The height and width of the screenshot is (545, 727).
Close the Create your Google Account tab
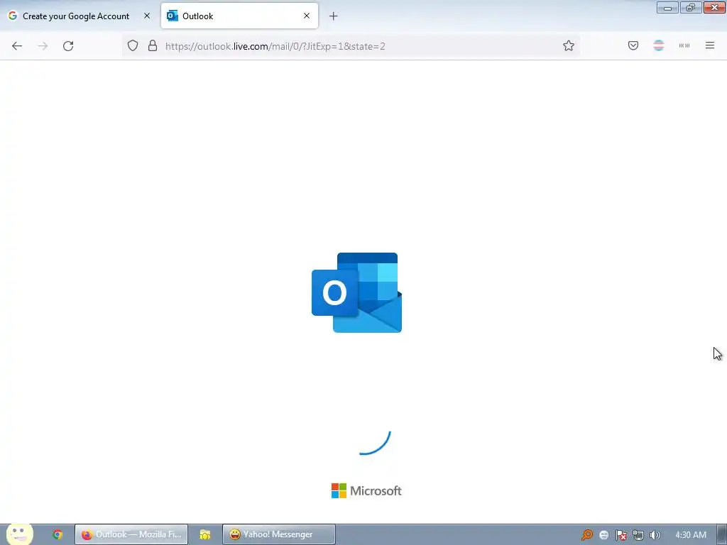coord(147,16)
